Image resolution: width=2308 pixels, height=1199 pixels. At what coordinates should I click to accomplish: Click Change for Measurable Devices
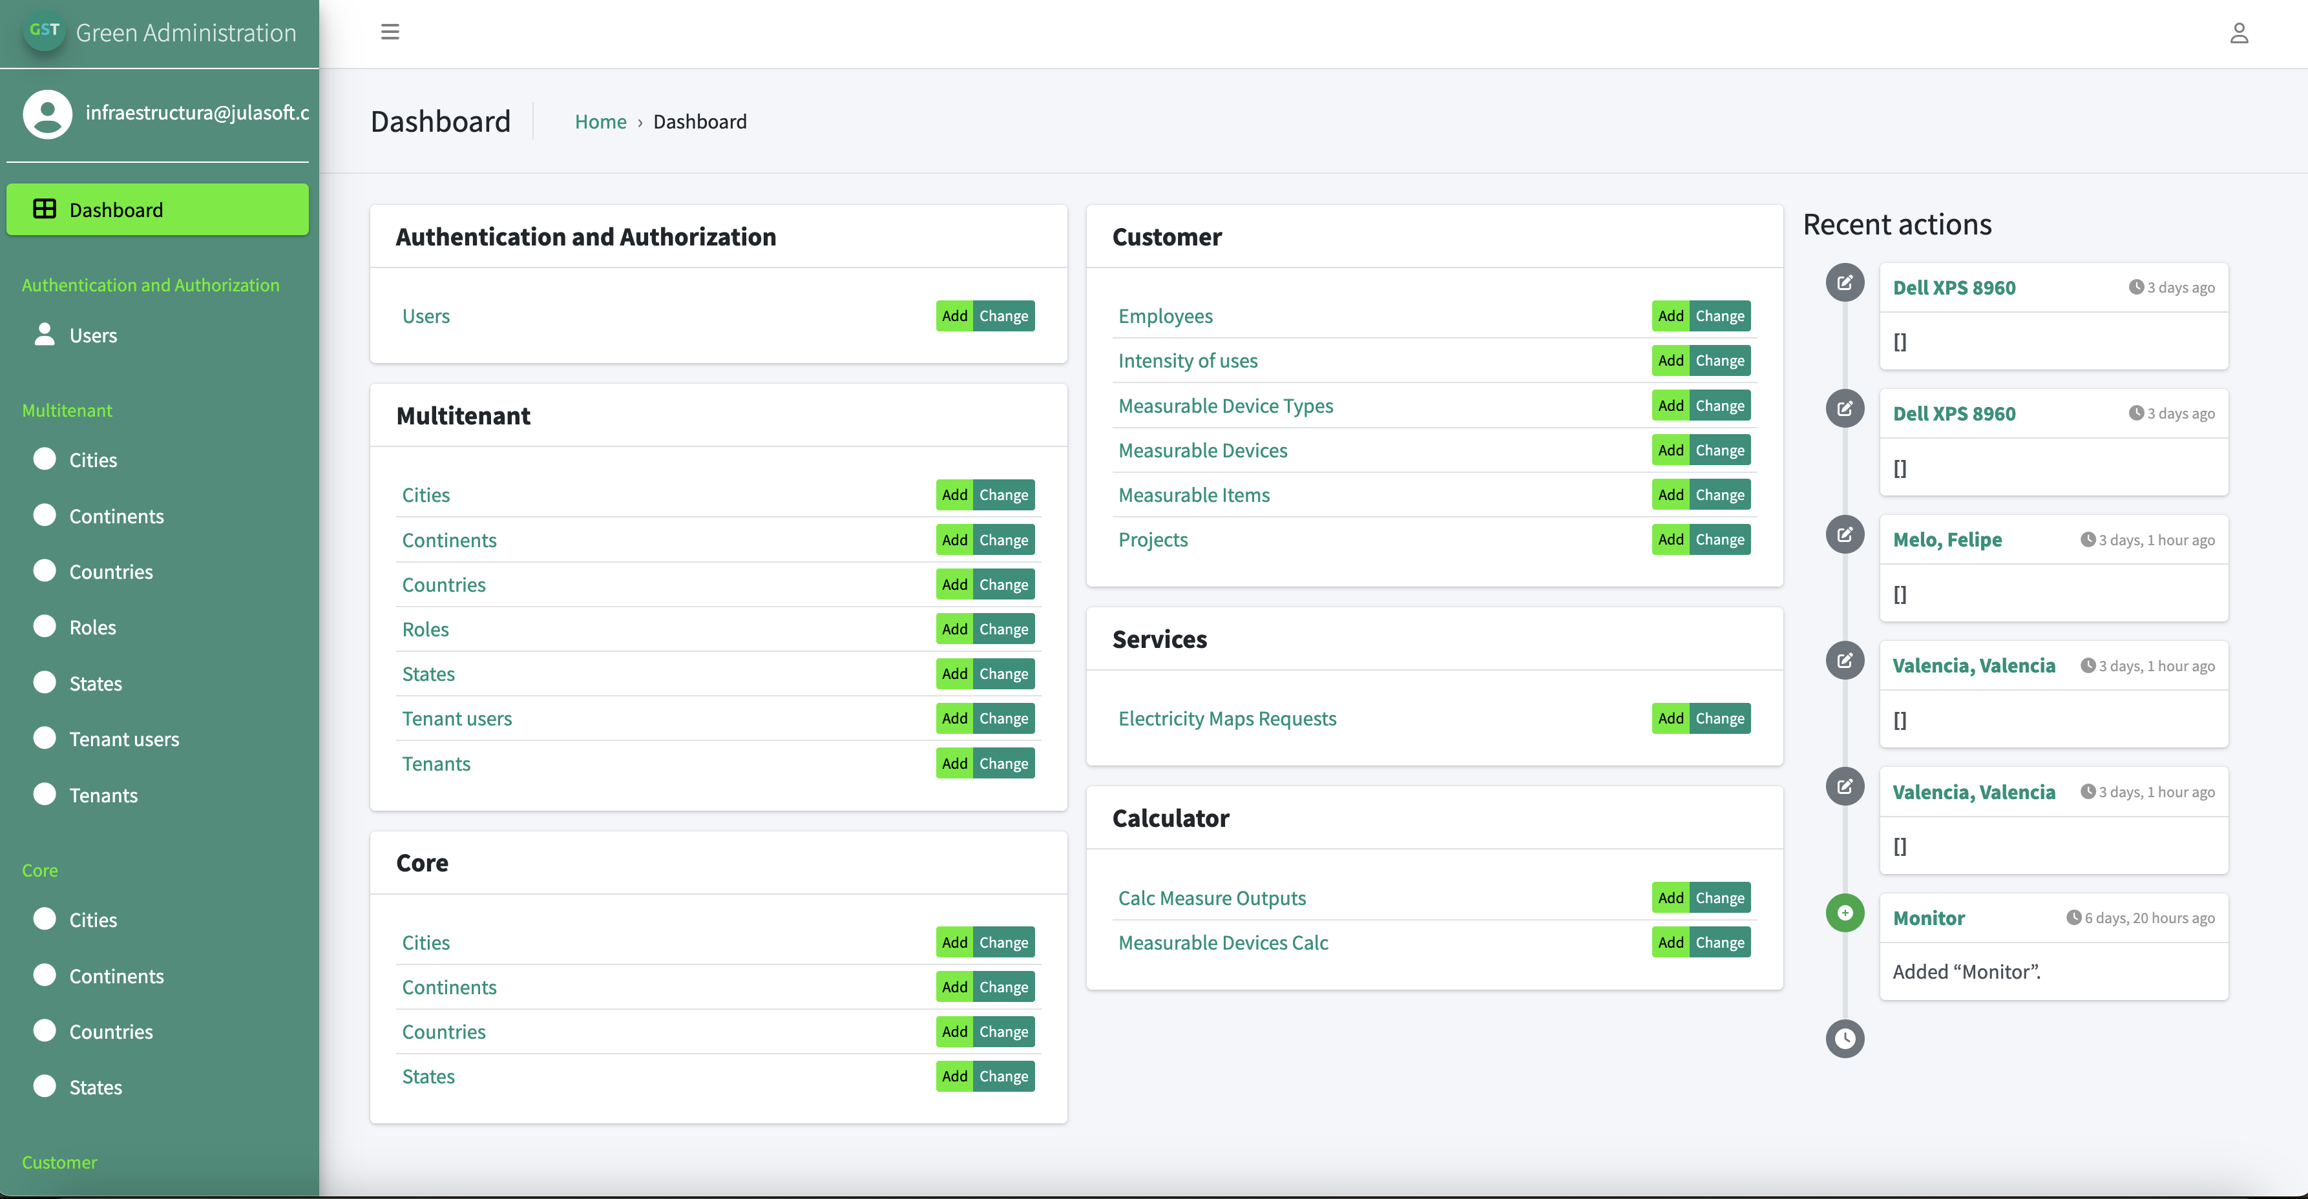pyautogui.click(x=1719, y=451)
